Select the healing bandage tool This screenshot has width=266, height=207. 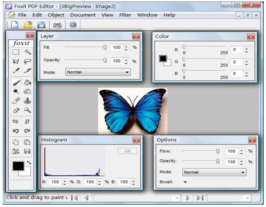point(16,101)
